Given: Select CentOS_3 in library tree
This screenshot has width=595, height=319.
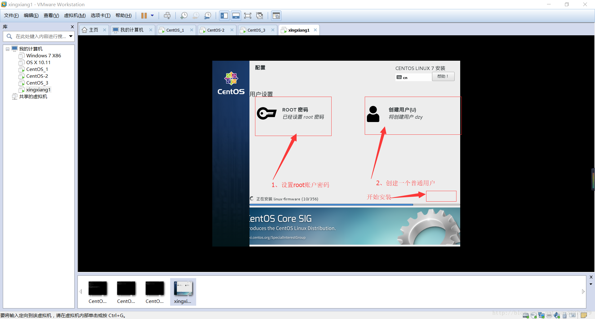Looking at the screenshot, I should 37,83.
